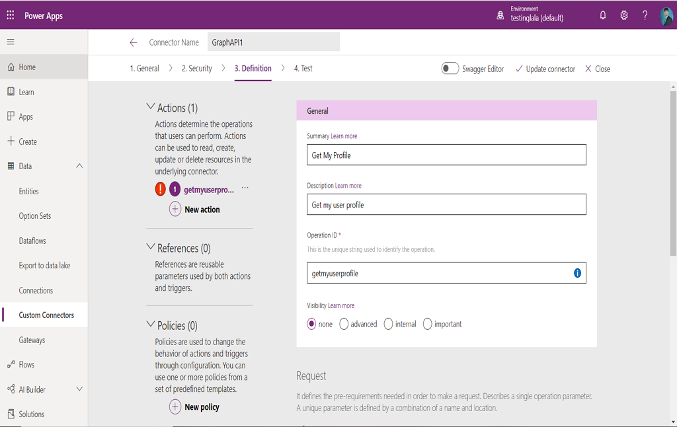Viewport: 677px width, 427px height.
Task: Click the back arrow beside Connector Name
Action: click(134, 42)
